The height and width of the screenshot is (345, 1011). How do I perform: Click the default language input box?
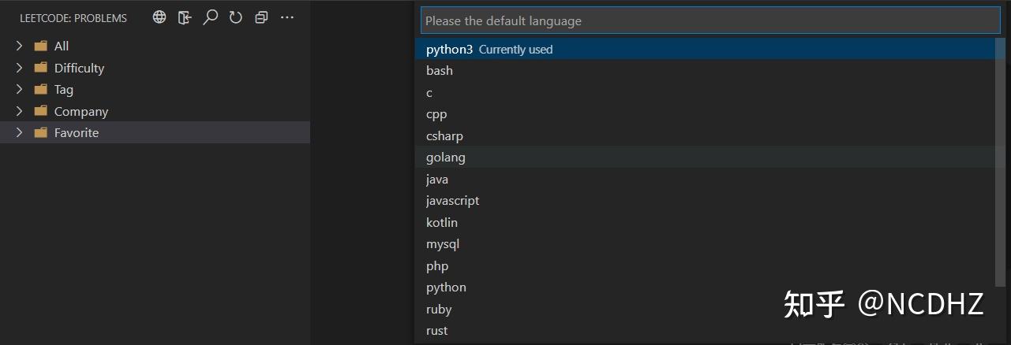coord(710,20)
